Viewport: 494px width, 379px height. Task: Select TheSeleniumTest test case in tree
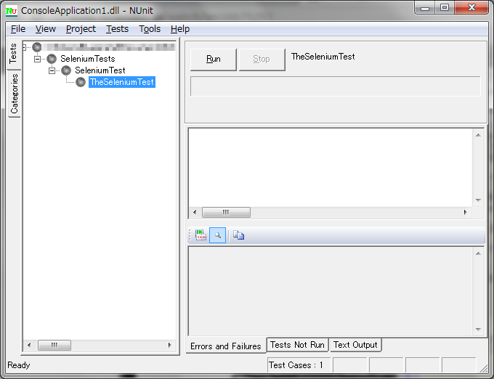[122, 82]
